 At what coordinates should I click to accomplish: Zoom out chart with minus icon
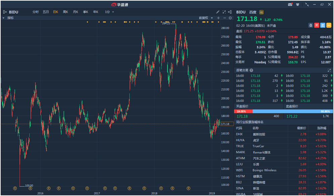pos(224,18)
